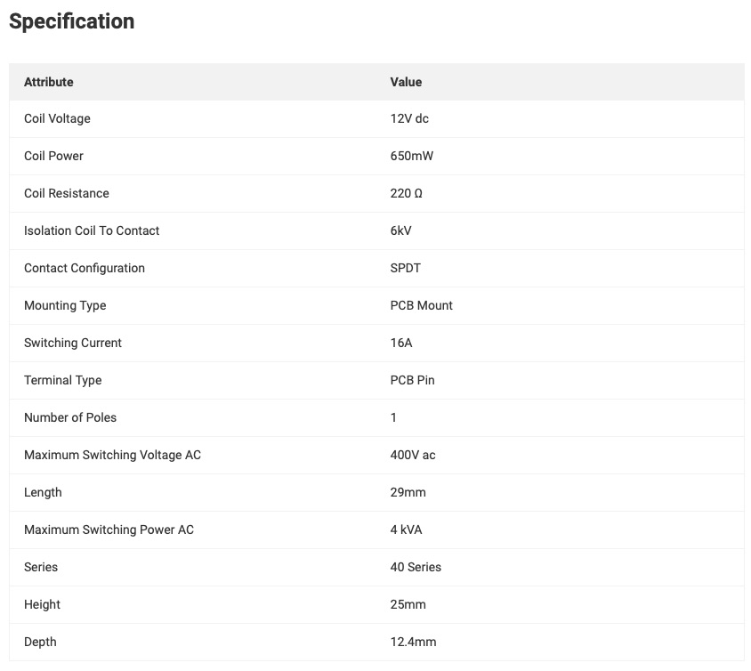This screenshot has height=671, width=751.
Task: Click the PCB Mount value
Action: click(x=422, y=305)
